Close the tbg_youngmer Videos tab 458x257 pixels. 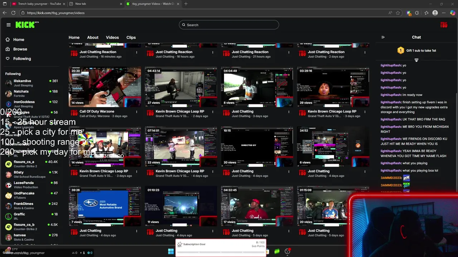[x=178, y=4]
